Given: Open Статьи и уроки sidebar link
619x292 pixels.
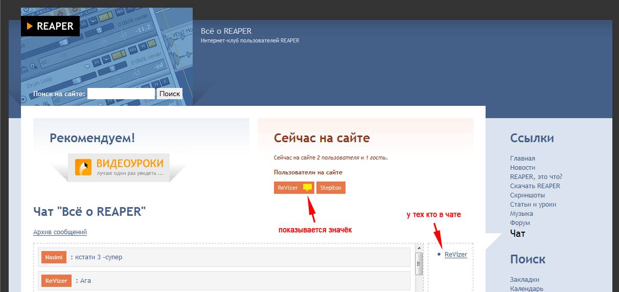Looking at the screenshot, I should [x=533, y=205].
